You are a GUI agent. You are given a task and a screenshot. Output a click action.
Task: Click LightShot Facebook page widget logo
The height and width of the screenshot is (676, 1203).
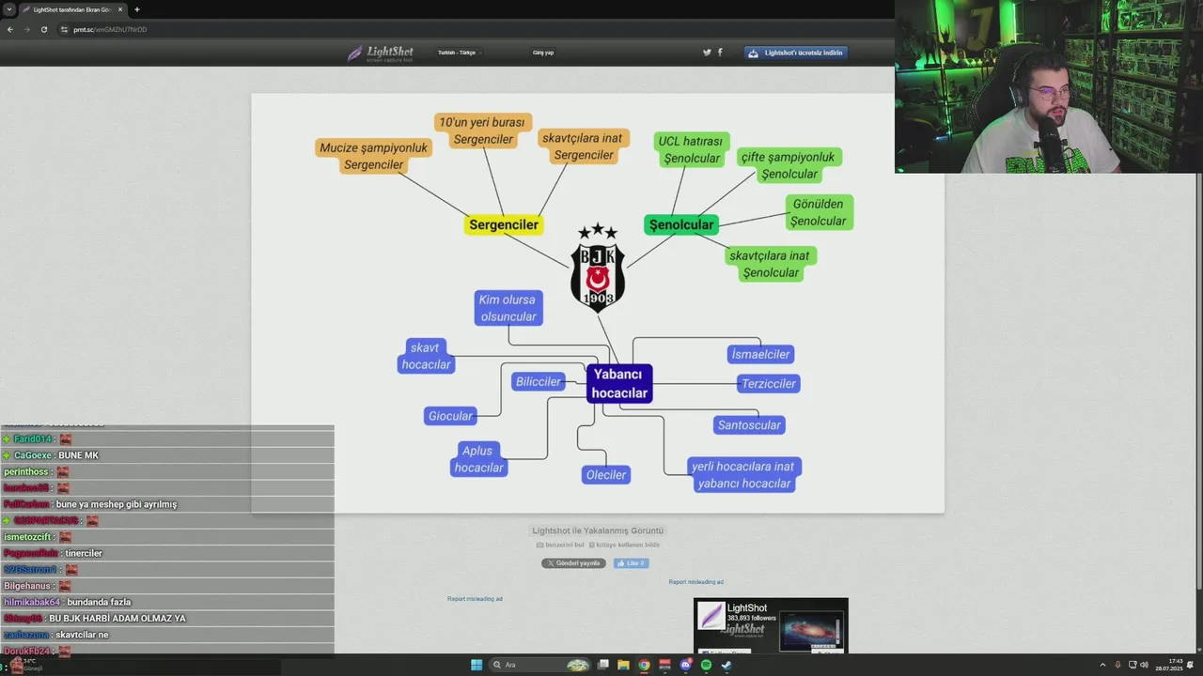pyautogui.click(x=711, y=616)
